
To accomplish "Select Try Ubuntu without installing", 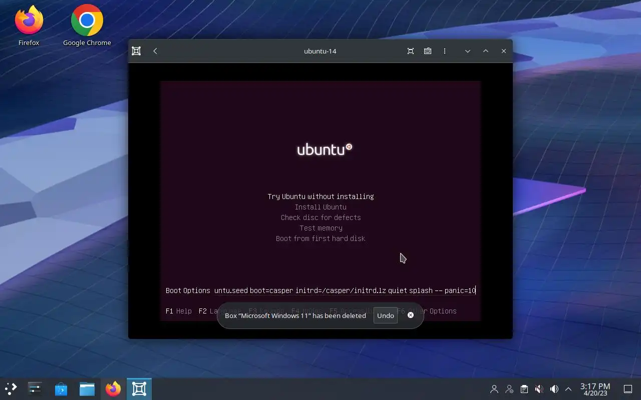I will coord(320,196).
